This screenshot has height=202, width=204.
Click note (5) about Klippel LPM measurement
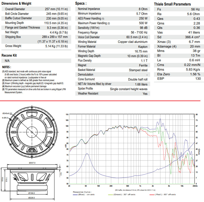(x=34, y=91)
